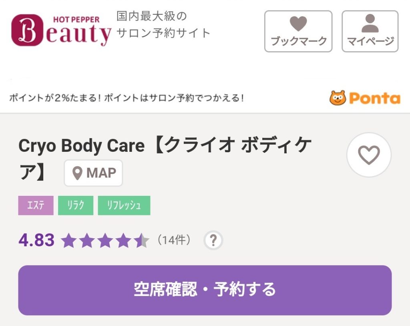The width and height of the screenshot is (410, 326).
Task: Toggle the ブックマーク button state
Action: (298, 31)
